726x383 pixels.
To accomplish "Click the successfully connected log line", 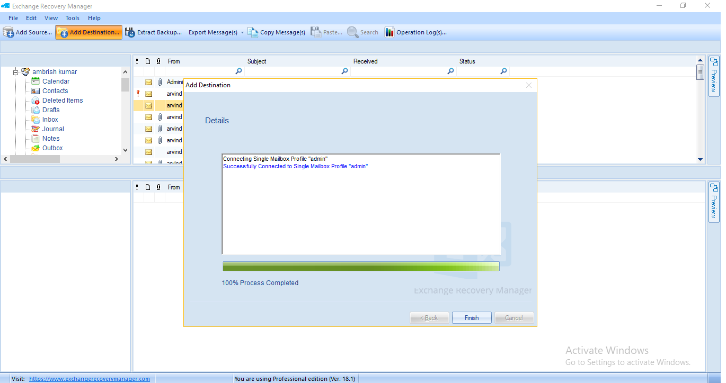I will (295, 166).
